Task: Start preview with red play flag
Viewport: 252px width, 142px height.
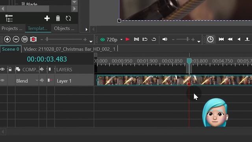Action: 128,39
